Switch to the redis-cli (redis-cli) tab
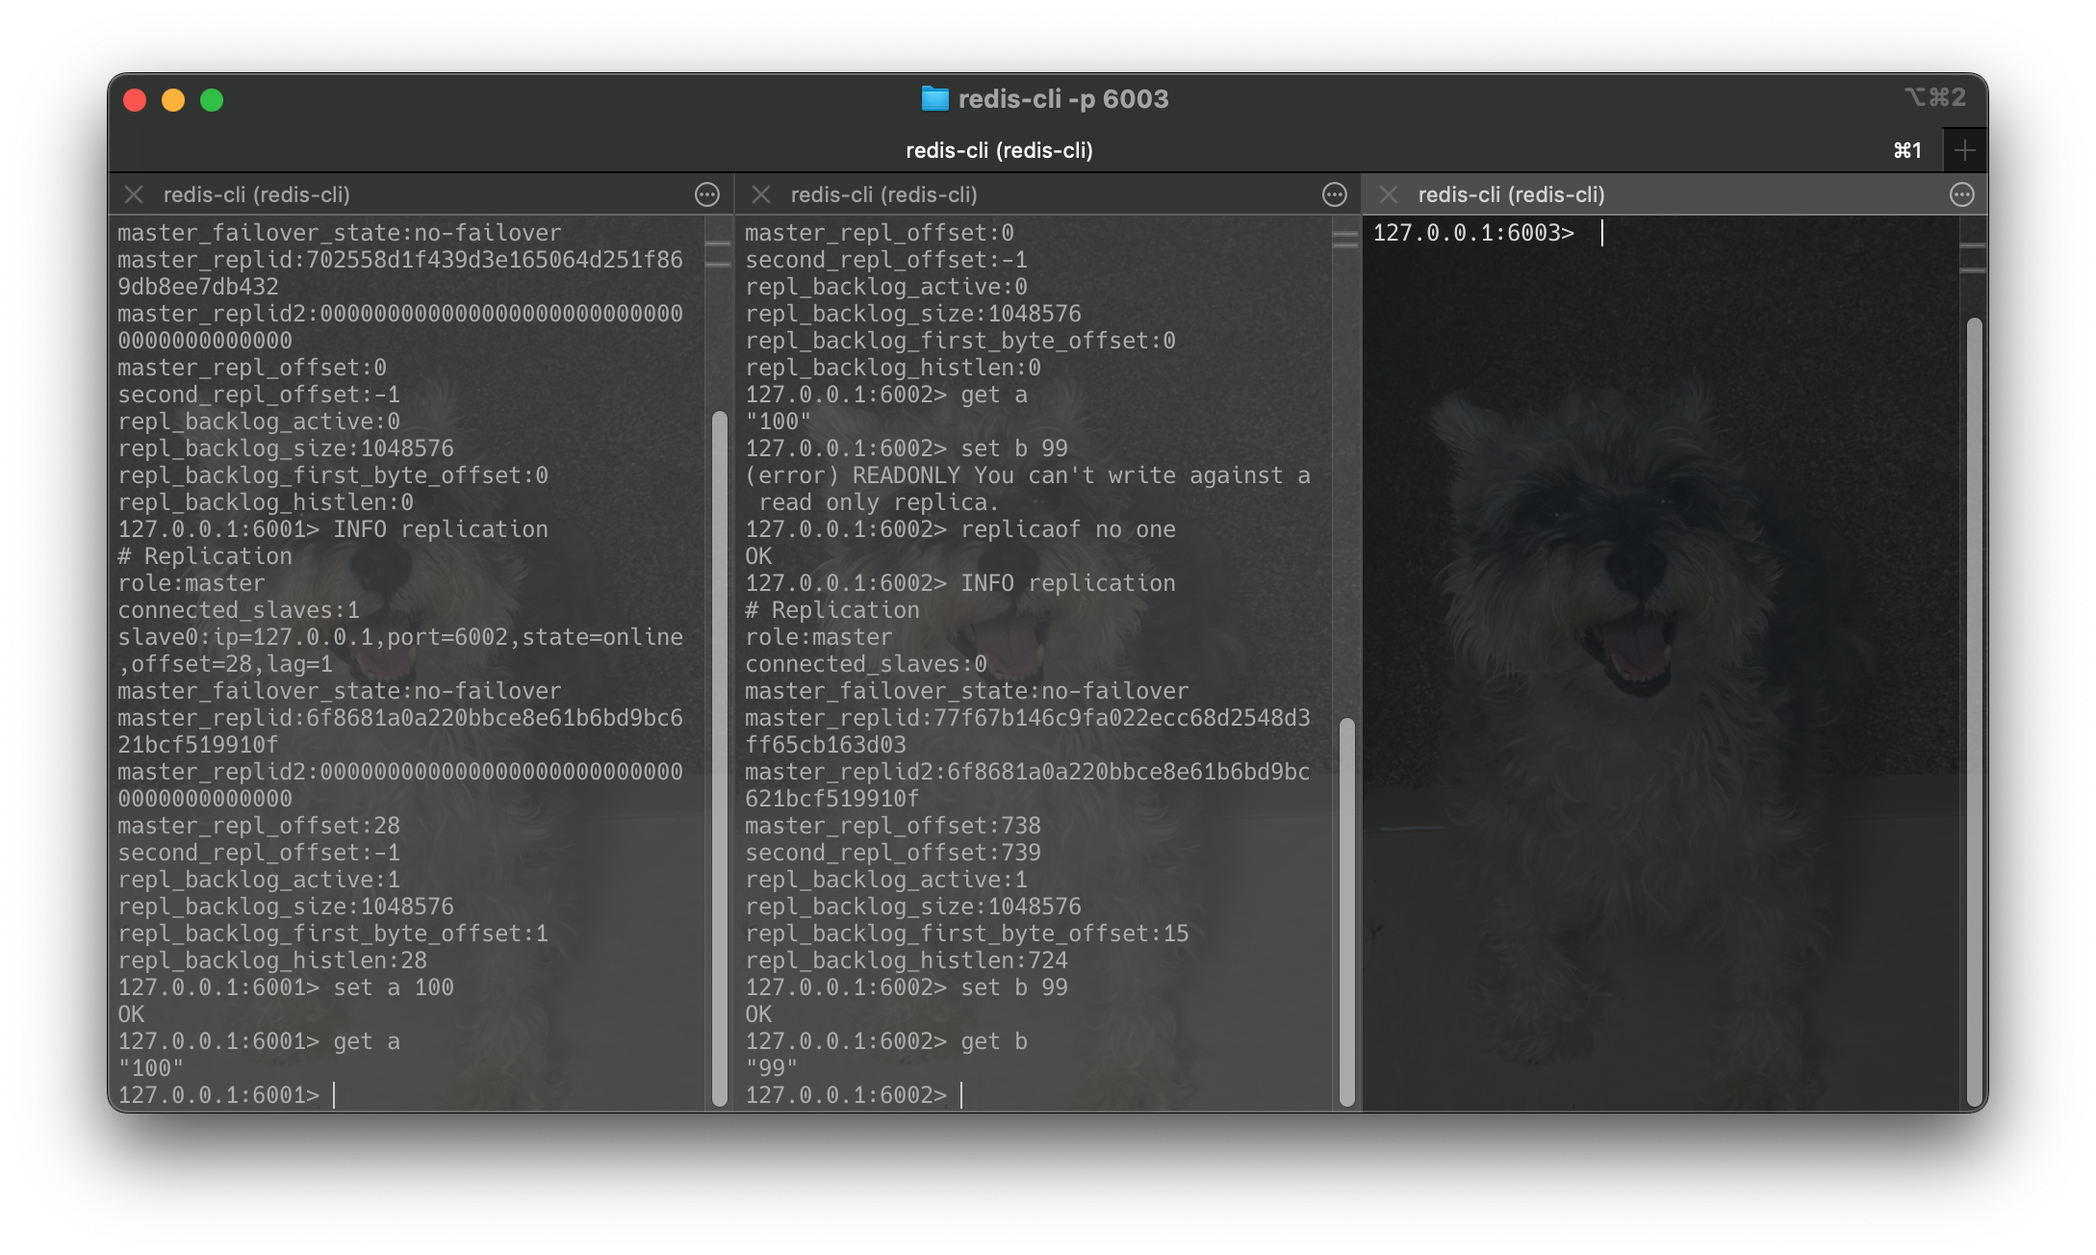2096x1255 pixels. [1001, 150]
